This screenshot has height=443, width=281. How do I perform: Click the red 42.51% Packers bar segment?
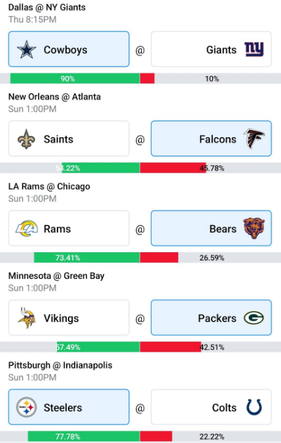coord(171,347)
